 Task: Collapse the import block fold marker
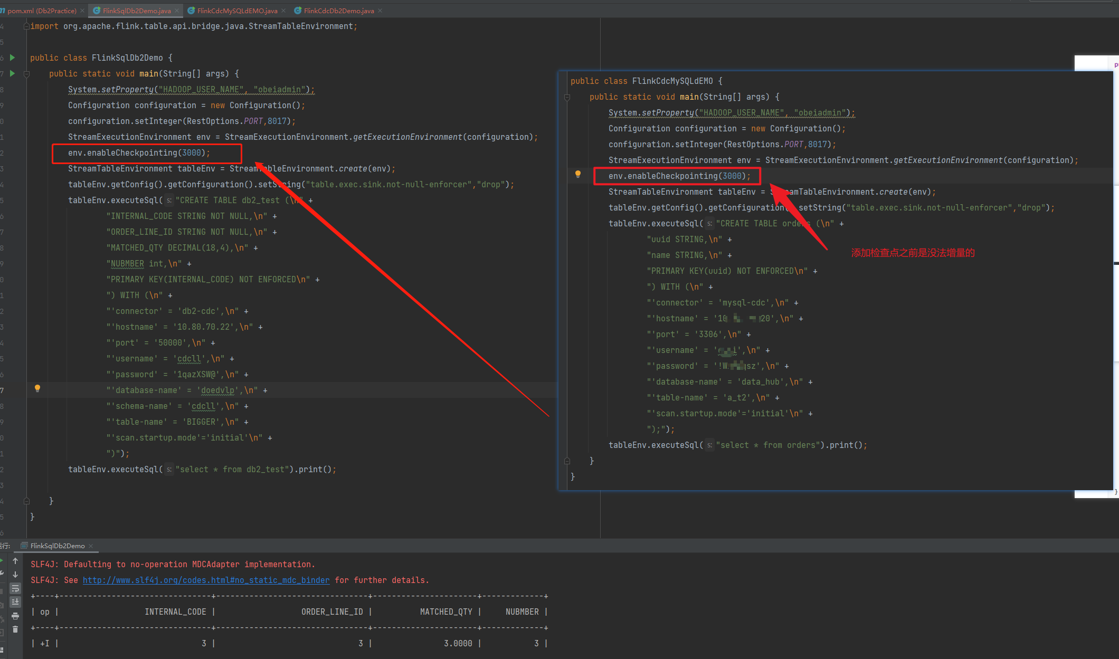(x=26, y=26)
